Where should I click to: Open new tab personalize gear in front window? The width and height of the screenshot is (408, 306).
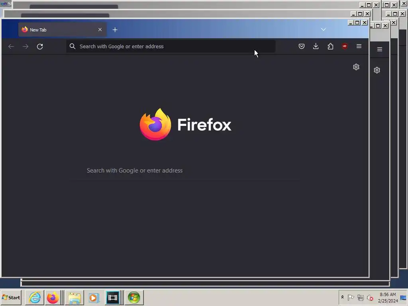click(356, 67)
